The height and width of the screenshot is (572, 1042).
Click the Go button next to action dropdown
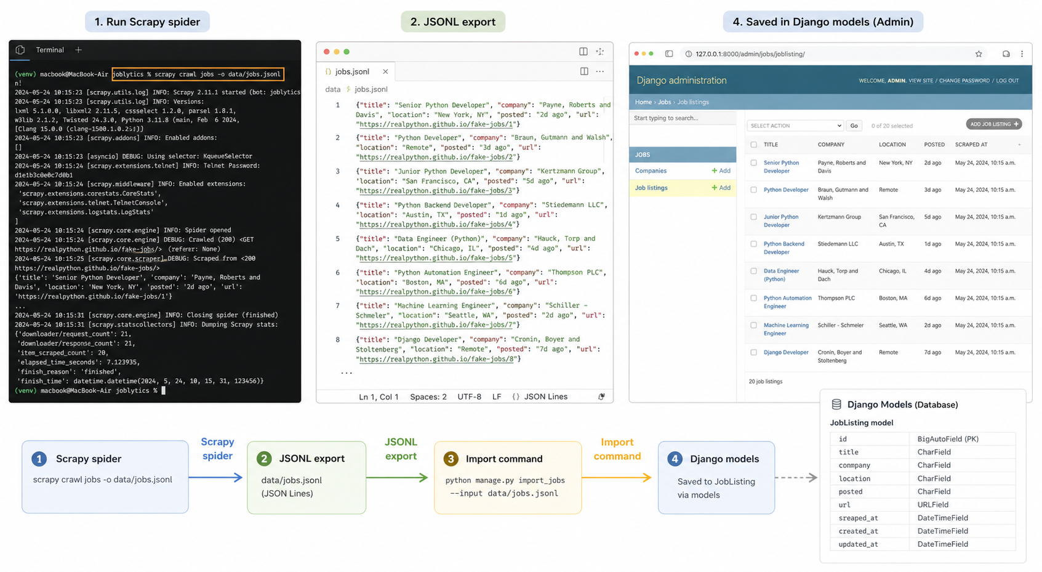[x=854, y=126]
